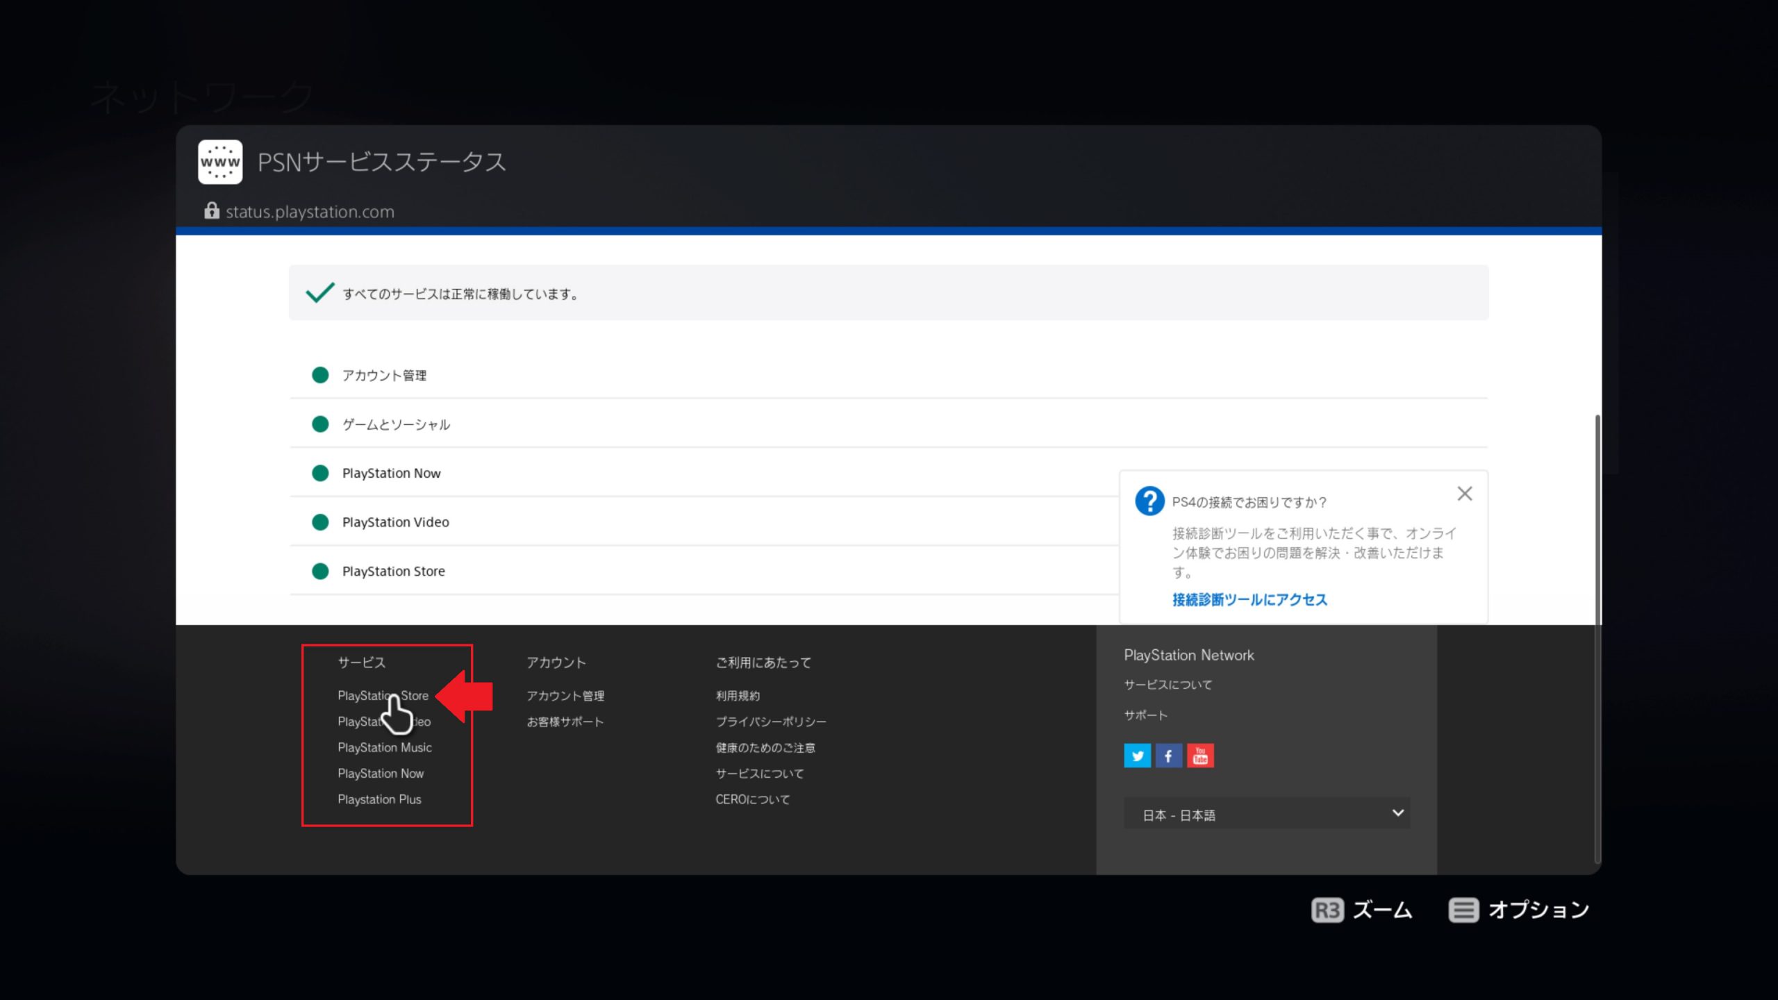Click the green checkmark status icon
Image resolution: width=1778 pixels, height=1000 pixels.
[x=320, y=292]
